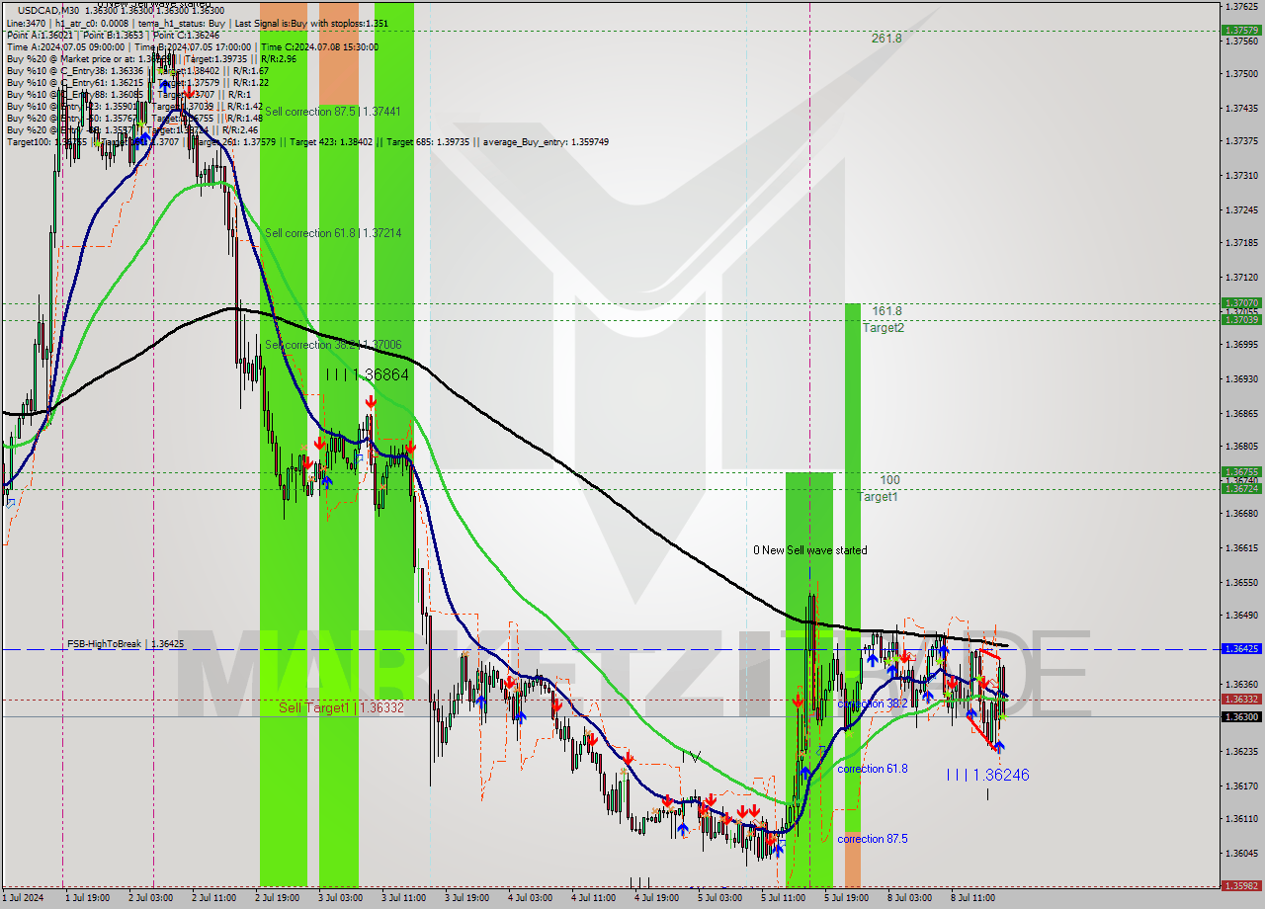This screenshot has height=909, width=1265.
Task: Click the blue 'correction 38.2' label
Action: 873,703
